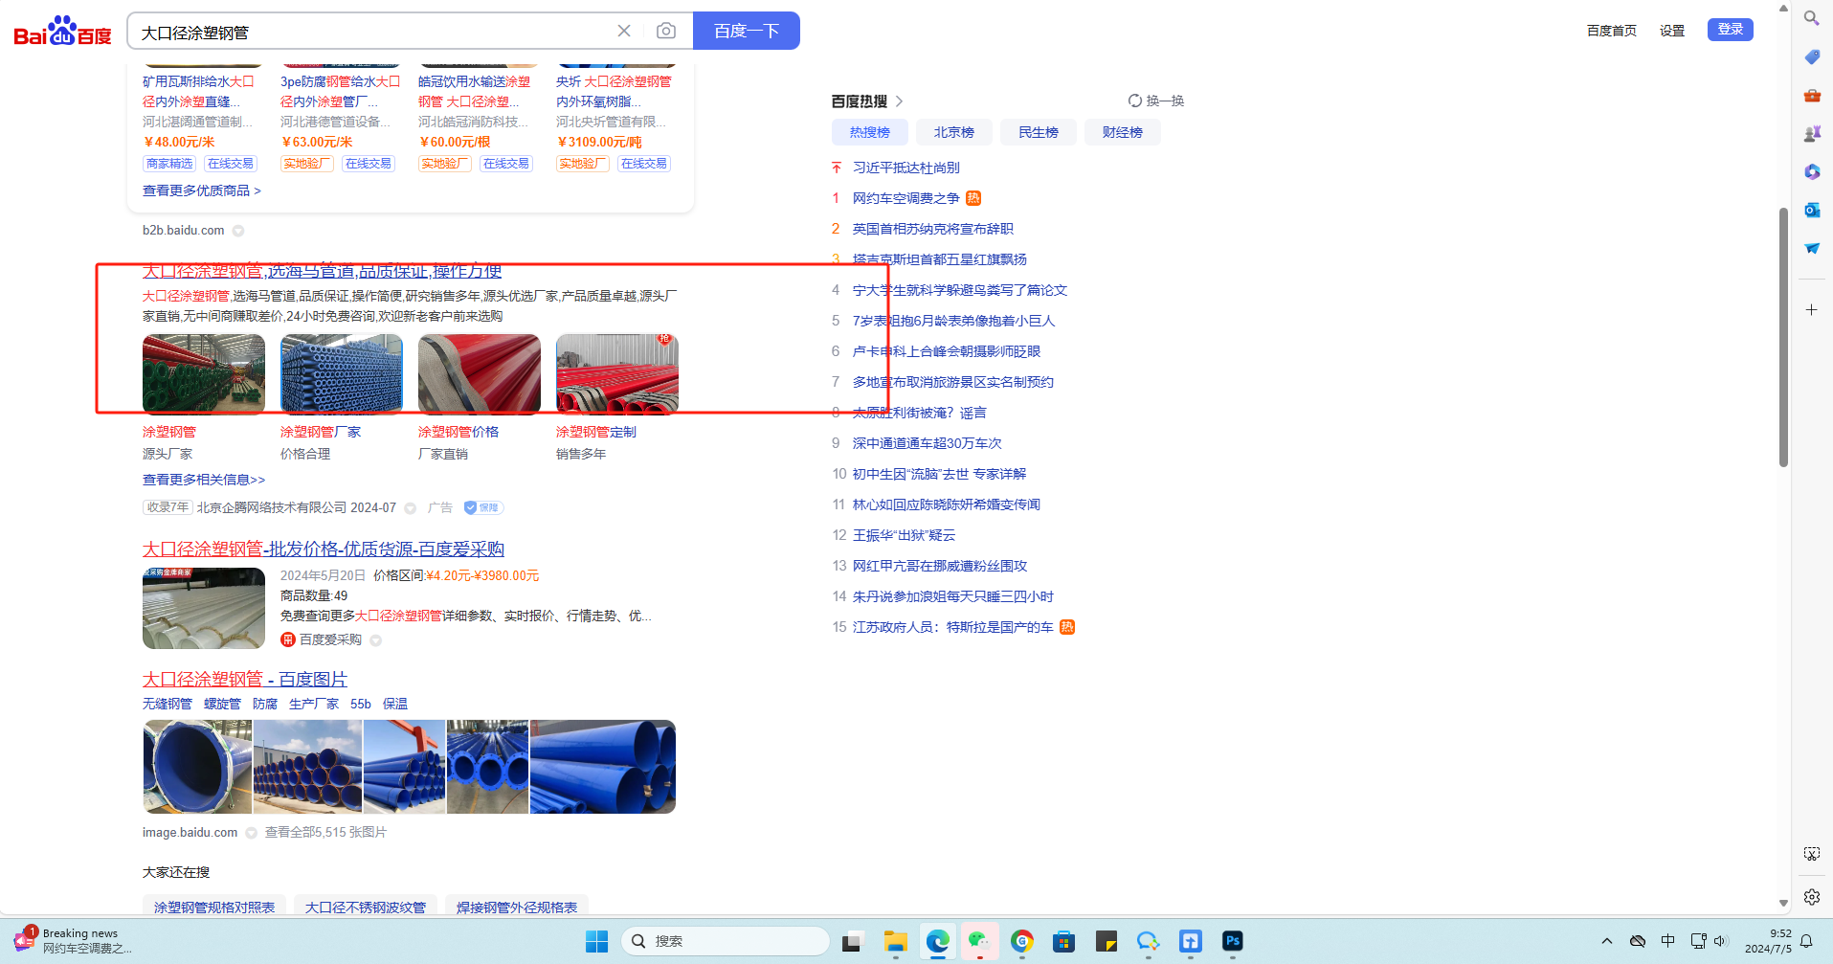Open the notification bell in system tray
The height and width of the screenshot is (964, 1833).
[x=1806, y=941]
